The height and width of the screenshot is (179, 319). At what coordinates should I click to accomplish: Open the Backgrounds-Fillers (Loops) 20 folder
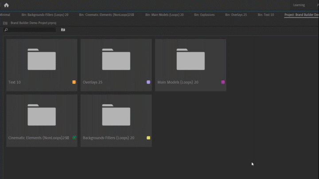pyautogui.click(x=116, y=117)
